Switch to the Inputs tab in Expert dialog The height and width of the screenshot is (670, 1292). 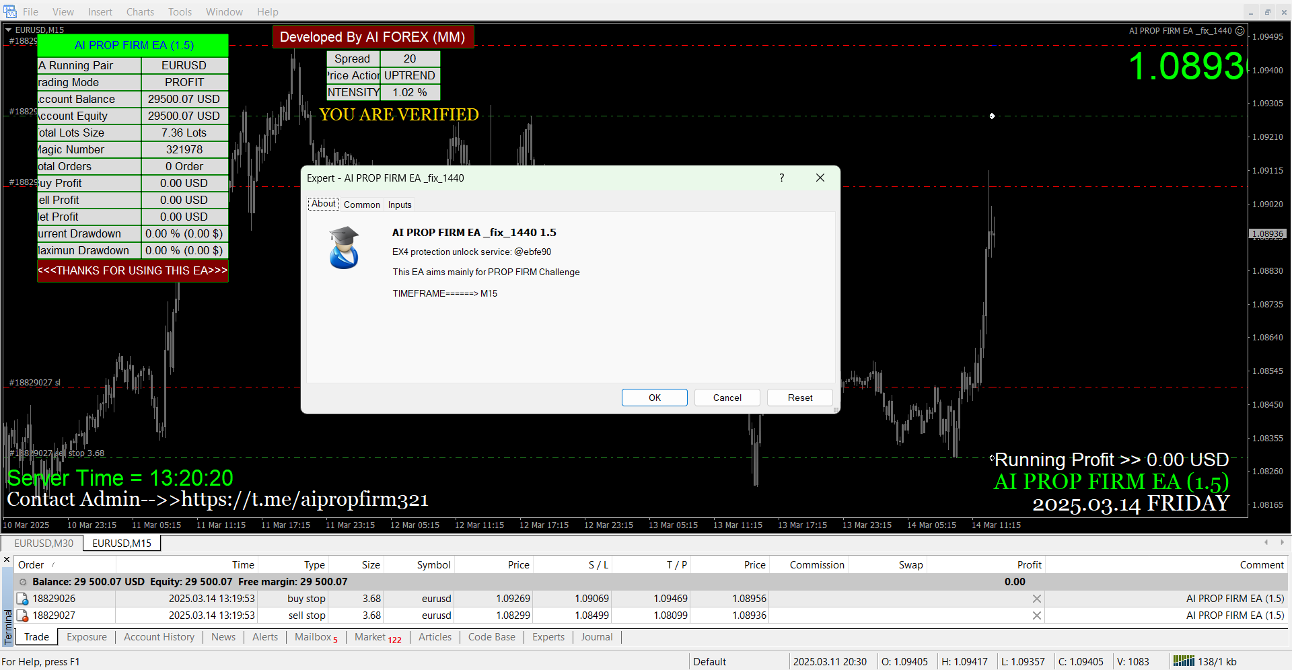click(x=400, y=204)
